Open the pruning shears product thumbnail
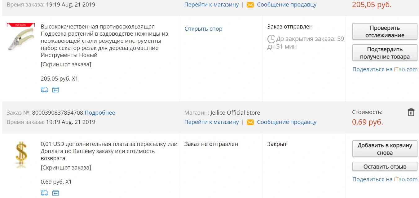The image size is (419, 198). click(x=21, y=37)
